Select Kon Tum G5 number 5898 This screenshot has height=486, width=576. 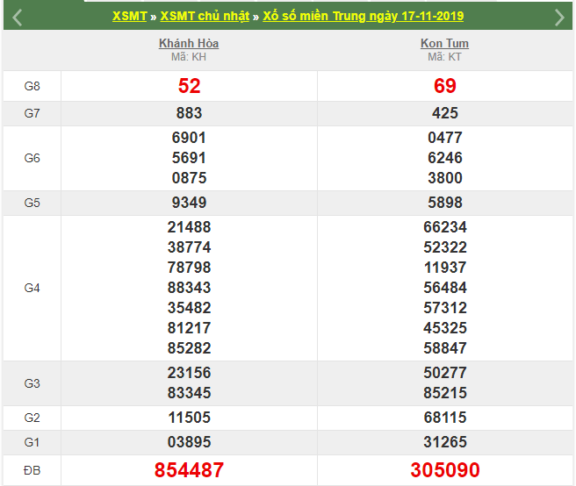445,203
